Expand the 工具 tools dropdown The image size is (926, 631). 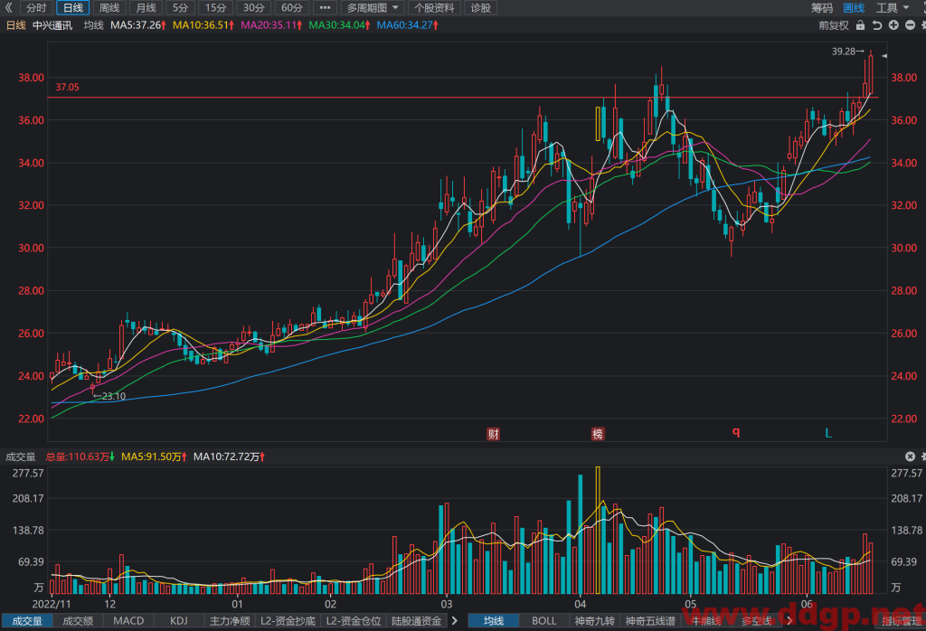[x=893, y=7]
